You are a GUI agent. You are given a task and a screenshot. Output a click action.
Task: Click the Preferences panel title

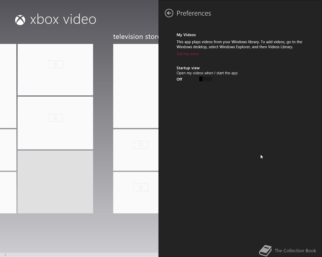194,13
